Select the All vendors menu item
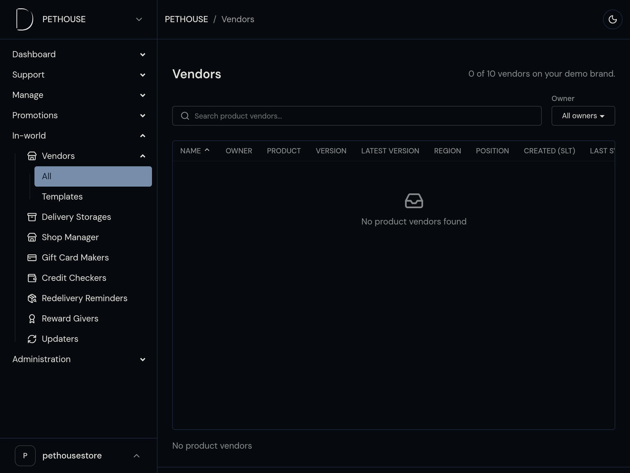Screen dimensions: 630x473 coord(93,176)
